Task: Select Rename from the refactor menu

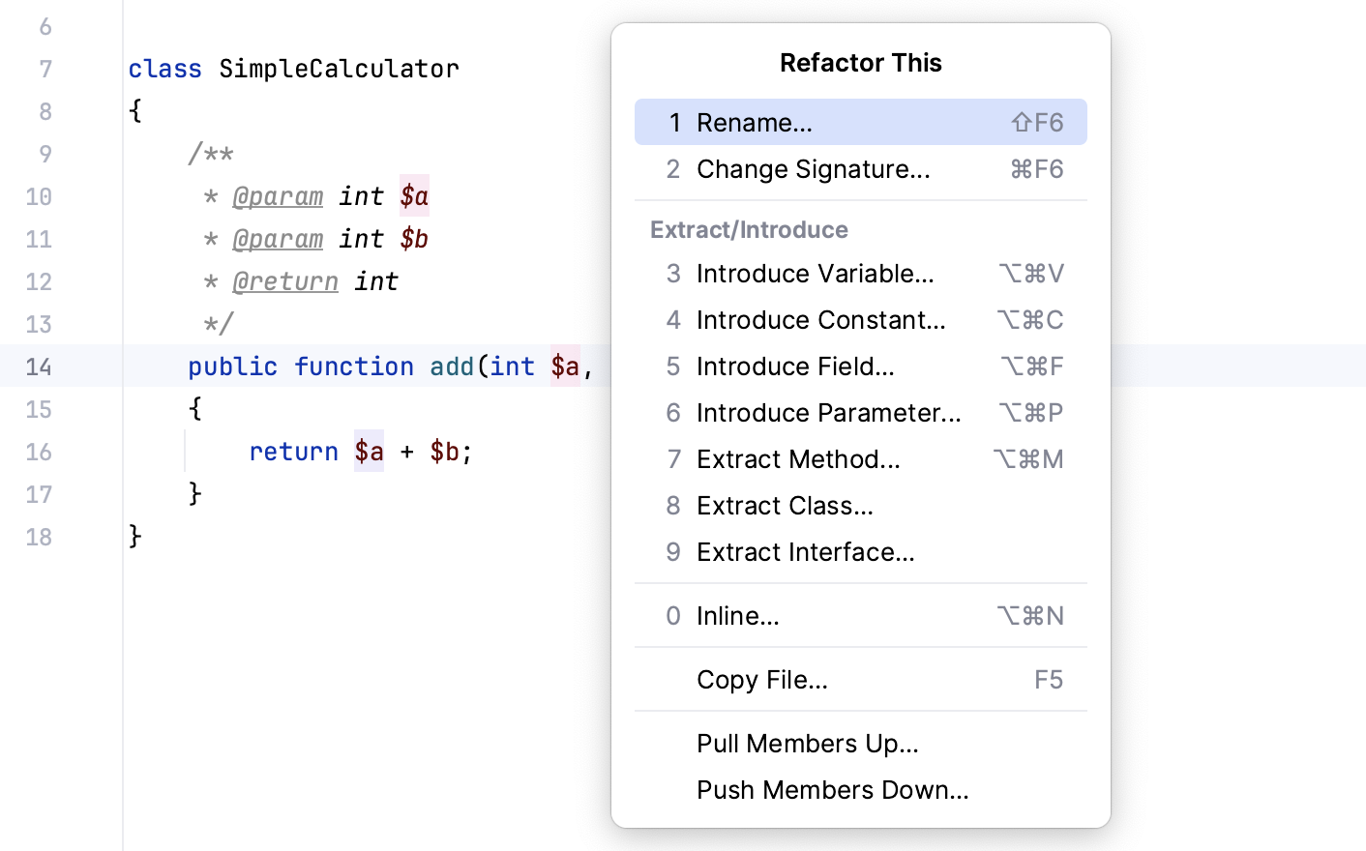Action: (x=755, y=122)
